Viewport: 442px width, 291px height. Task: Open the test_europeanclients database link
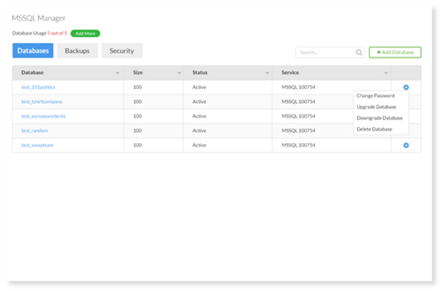point(44,116)
